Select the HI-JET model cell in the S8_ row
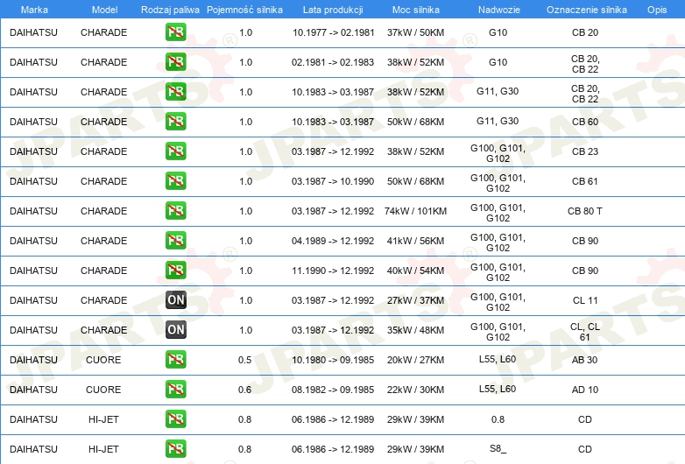685x464 pixels. tap(103, 449)
